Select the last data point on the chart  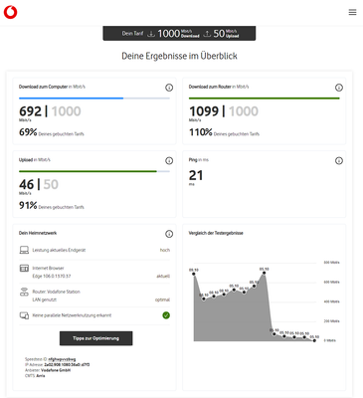tap(314, 340)
